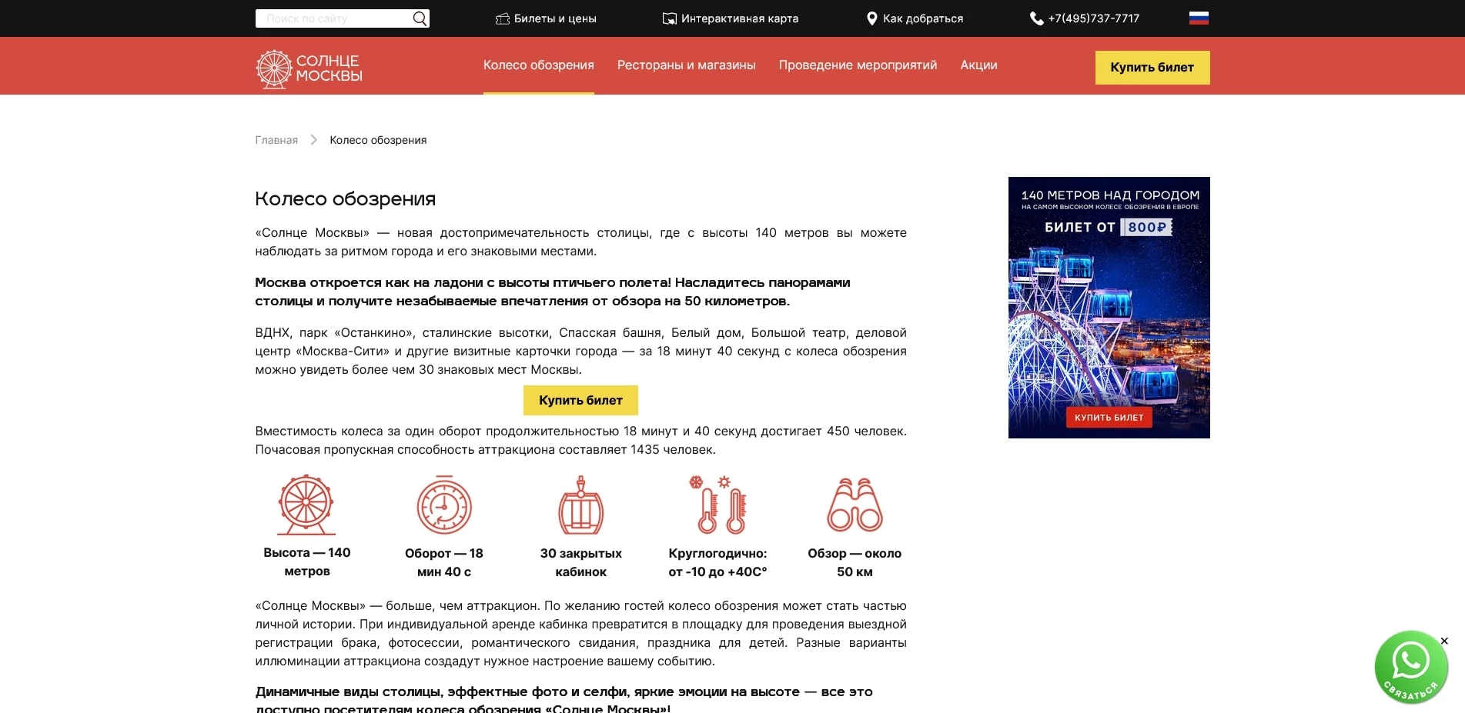Dismiss the chat widget with the × button
Screen dimensions: 1465x713
(x=1443, y=640)
